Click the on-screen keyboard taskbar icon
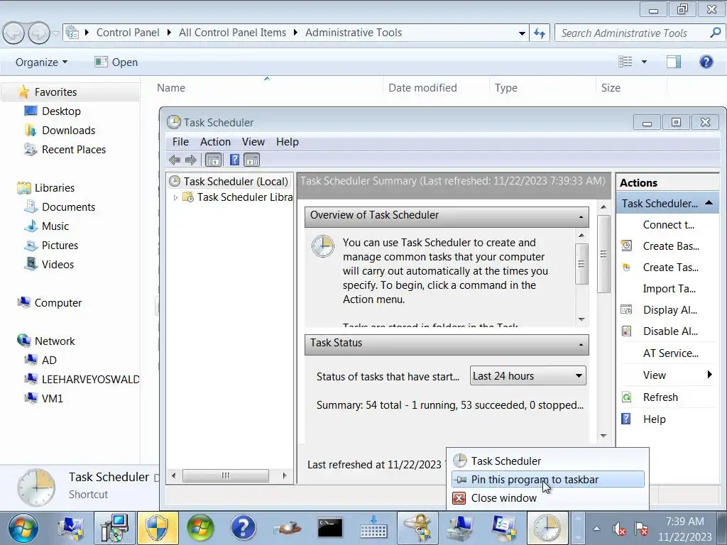 (373, 528)
